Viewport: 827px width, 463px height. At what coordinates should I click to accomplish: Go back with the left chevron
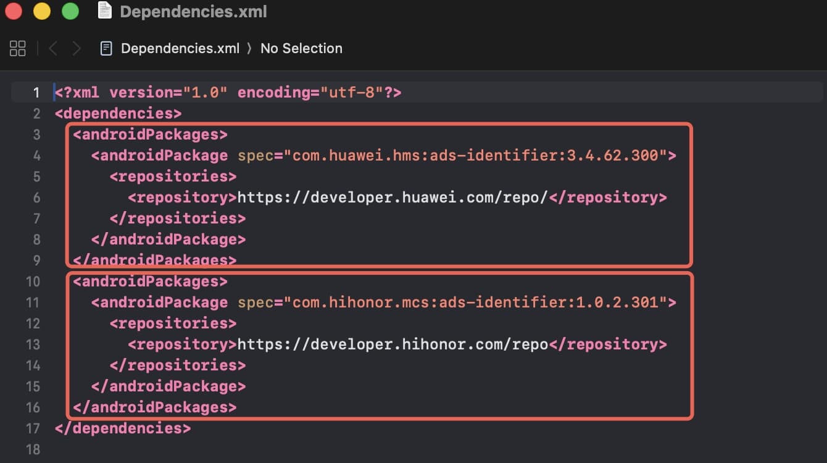(x=52, y=48)
